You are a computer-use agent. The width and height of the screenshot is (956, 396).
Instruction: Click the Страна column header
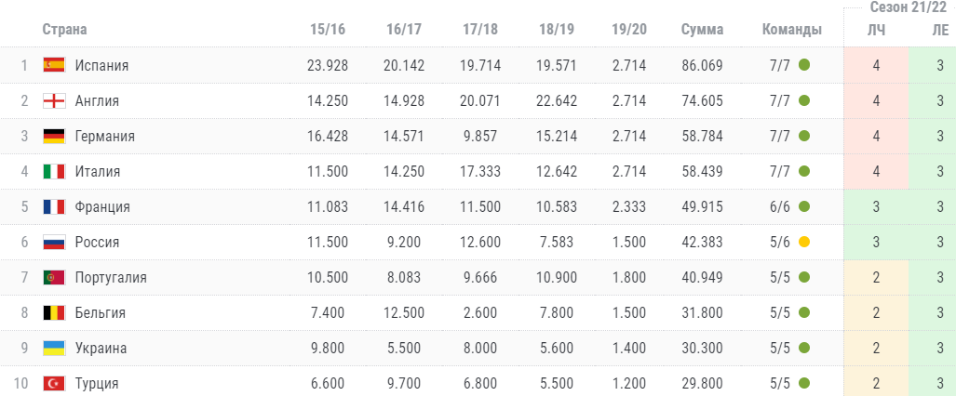[x=65, y=30]
